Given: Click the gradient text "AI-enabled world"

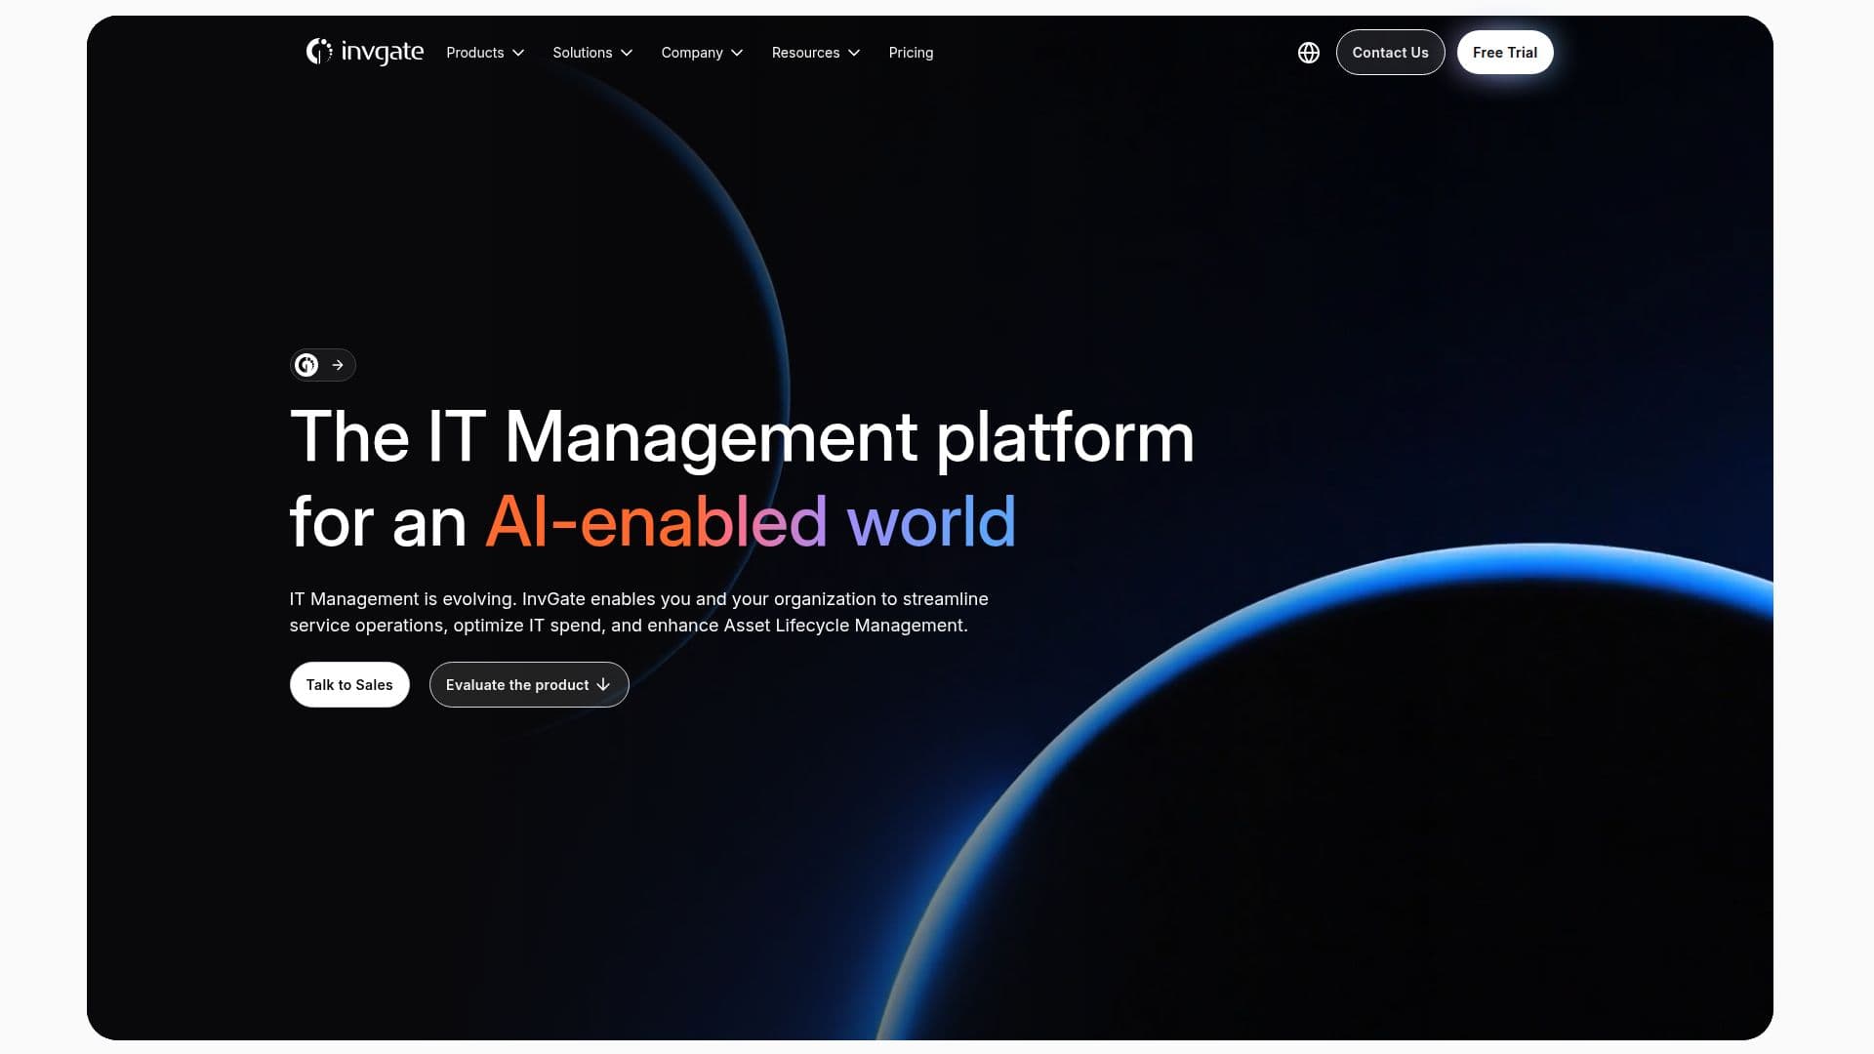Looking at the screenshot, I should pyautogui.click(x=751, y=521).
